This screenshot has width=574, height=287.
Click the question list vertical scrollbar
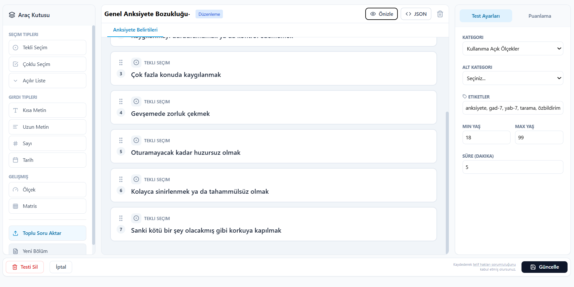click(x=447, y=182)
